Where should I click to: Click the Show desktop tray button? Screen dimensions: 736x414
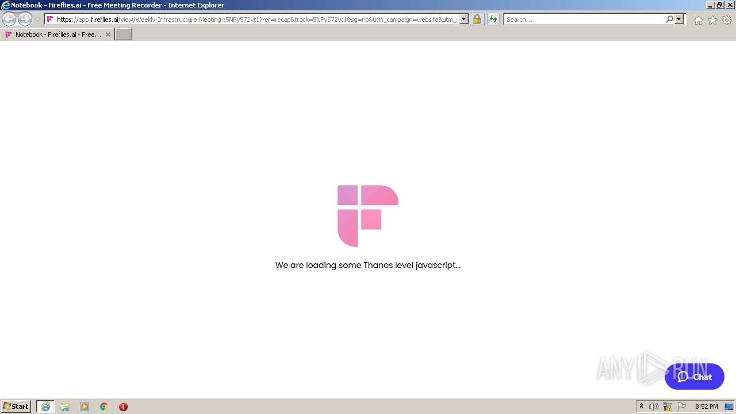click(730, 407)
